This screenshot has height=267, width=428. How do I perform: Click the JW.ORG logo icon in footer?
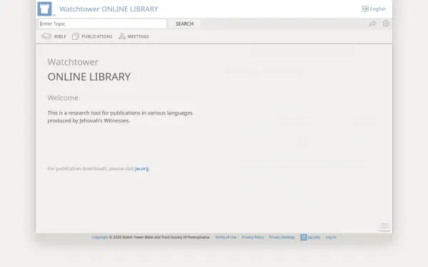pos(304,237)
